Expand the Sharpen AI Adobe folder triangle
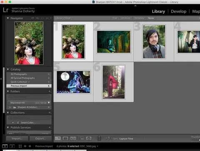 [10, 107]
